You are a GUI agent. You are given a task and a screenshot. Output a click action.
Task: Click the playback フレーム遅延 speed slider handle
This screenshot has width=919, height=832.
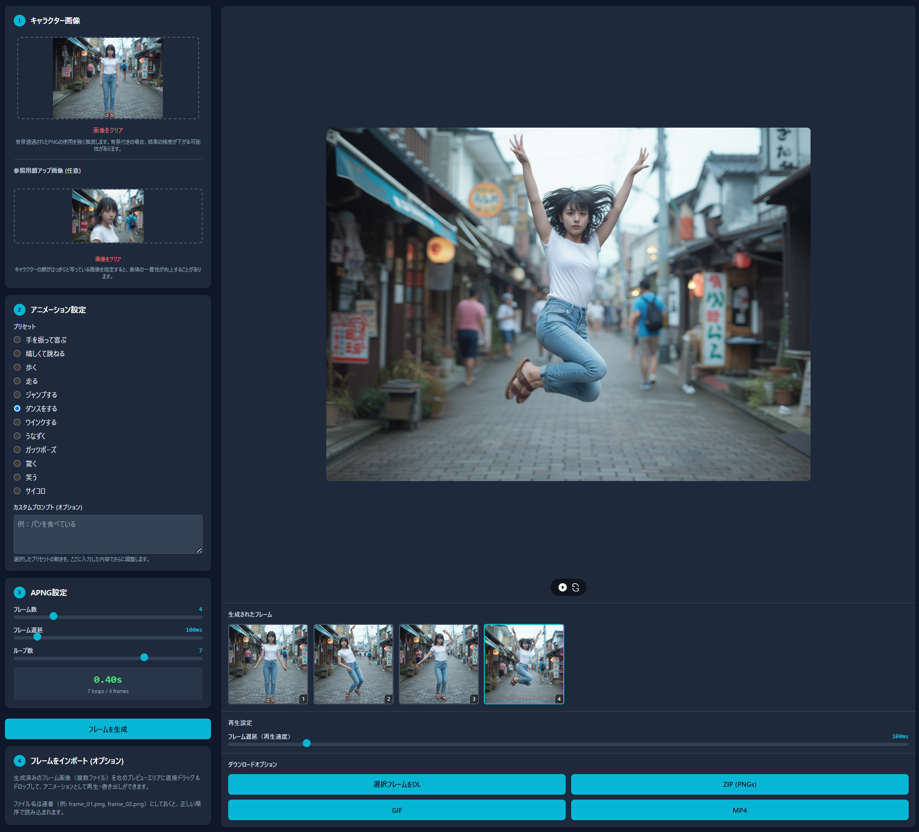(x=307, y=743)
